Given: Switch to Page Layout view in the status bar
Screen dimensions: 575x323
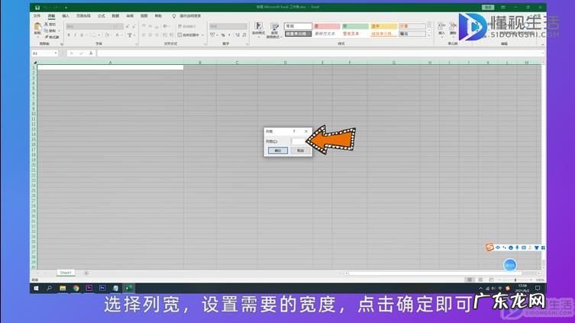Looking at the screenshot, I should coord(480,279).
